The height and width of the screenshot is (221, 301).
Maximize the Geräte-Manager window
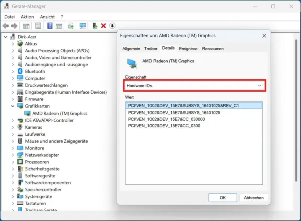[x=273, y=6]
